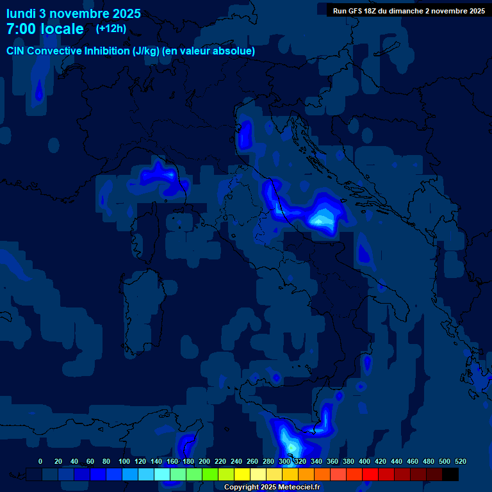
Task: Click the (+12h) forecast offset label
Action: pyautogui.click(x=111, y=29)
